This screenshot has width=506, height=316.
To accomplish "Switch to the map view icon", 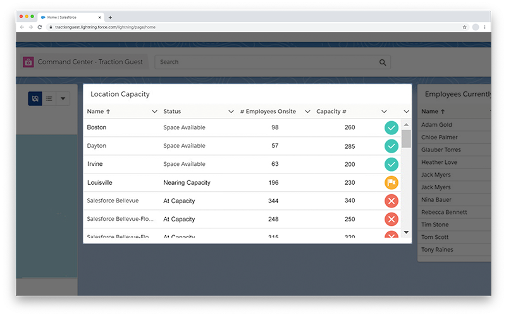I will [x=35, y=98].
